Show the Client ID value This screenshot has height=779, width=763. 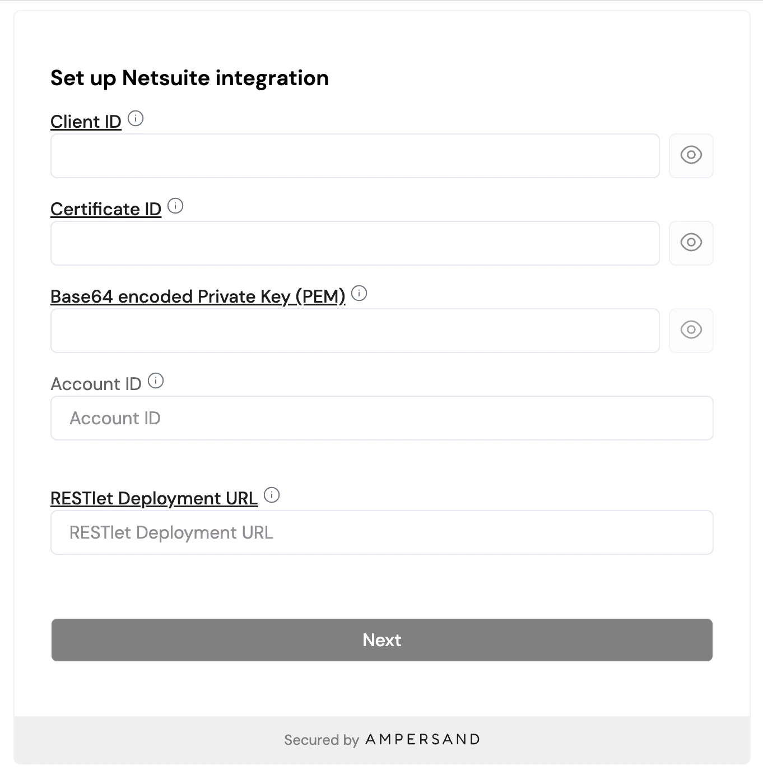(691, 155)
